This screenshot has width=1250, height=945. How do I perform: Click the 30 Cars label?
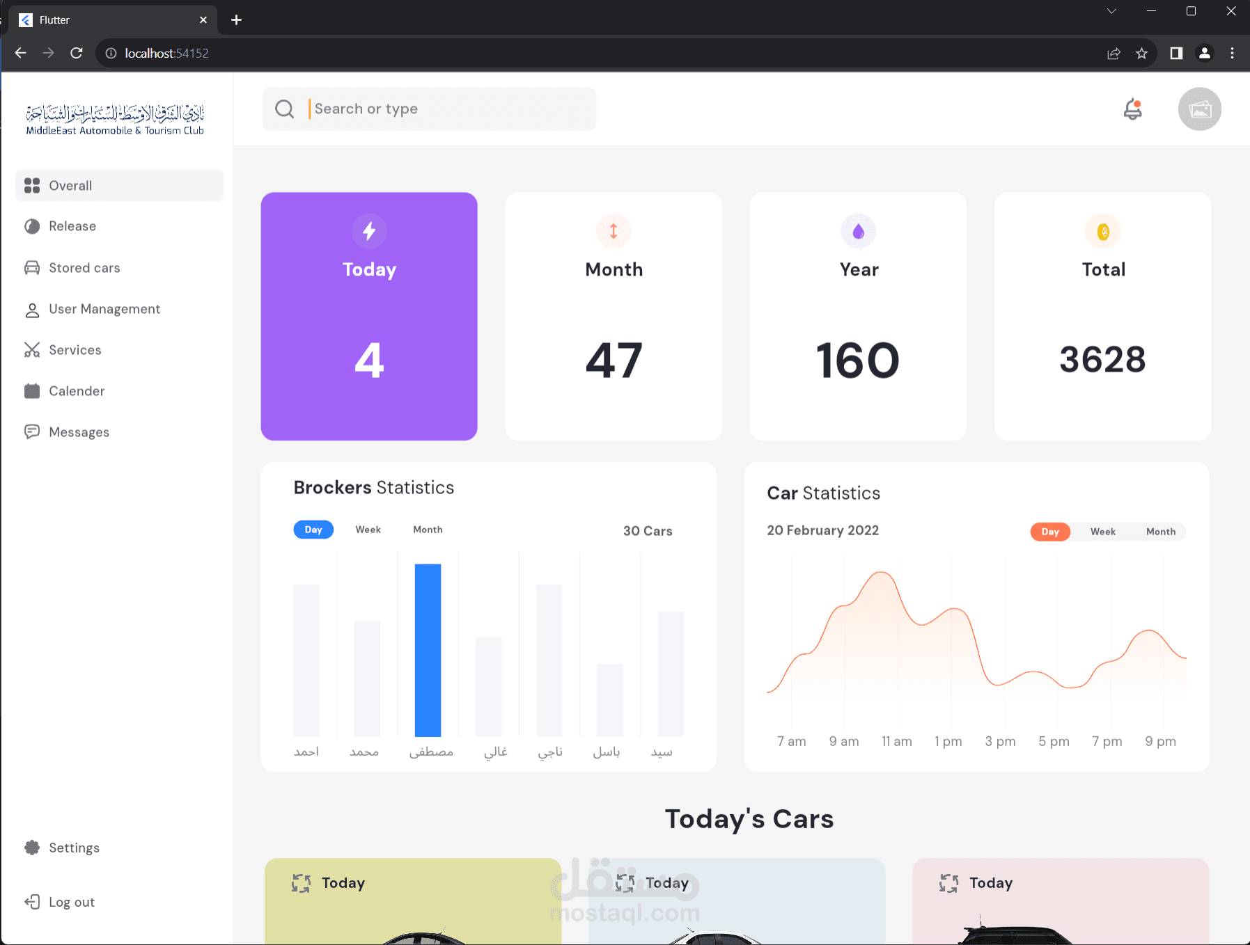[x=648, y=531]
